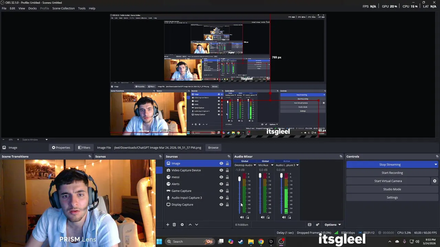Add a new source with the plus icon

(168, 225)
